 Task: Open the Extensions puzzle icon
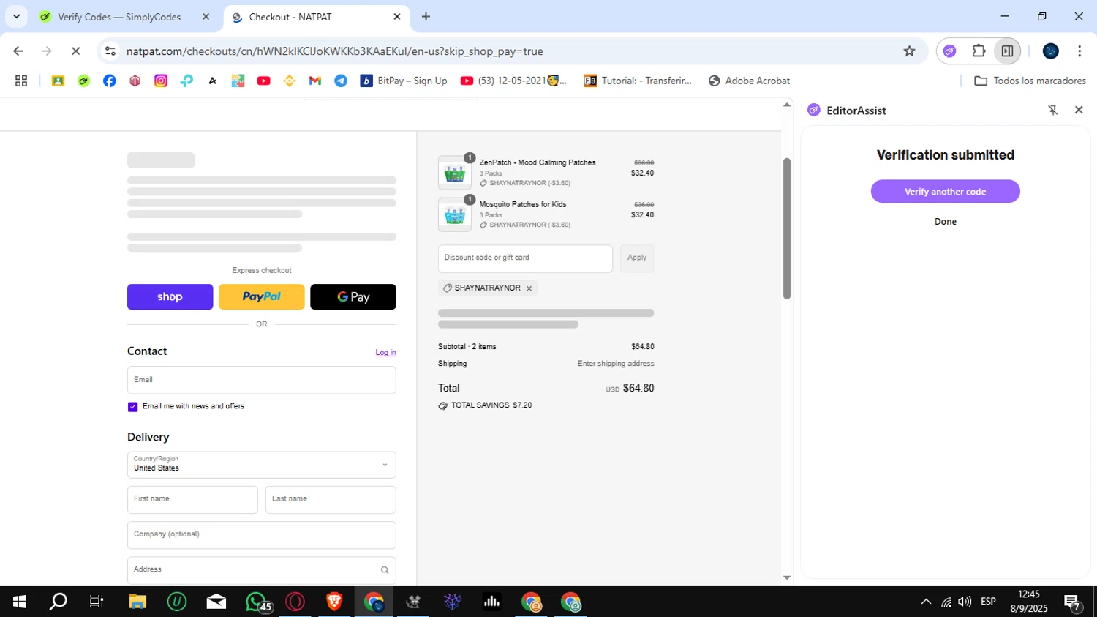click(x=979, y=51)
